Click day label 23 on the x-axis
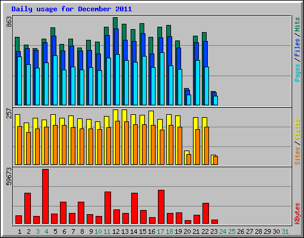Screen dimensions: 304x238 pos(214,231)
